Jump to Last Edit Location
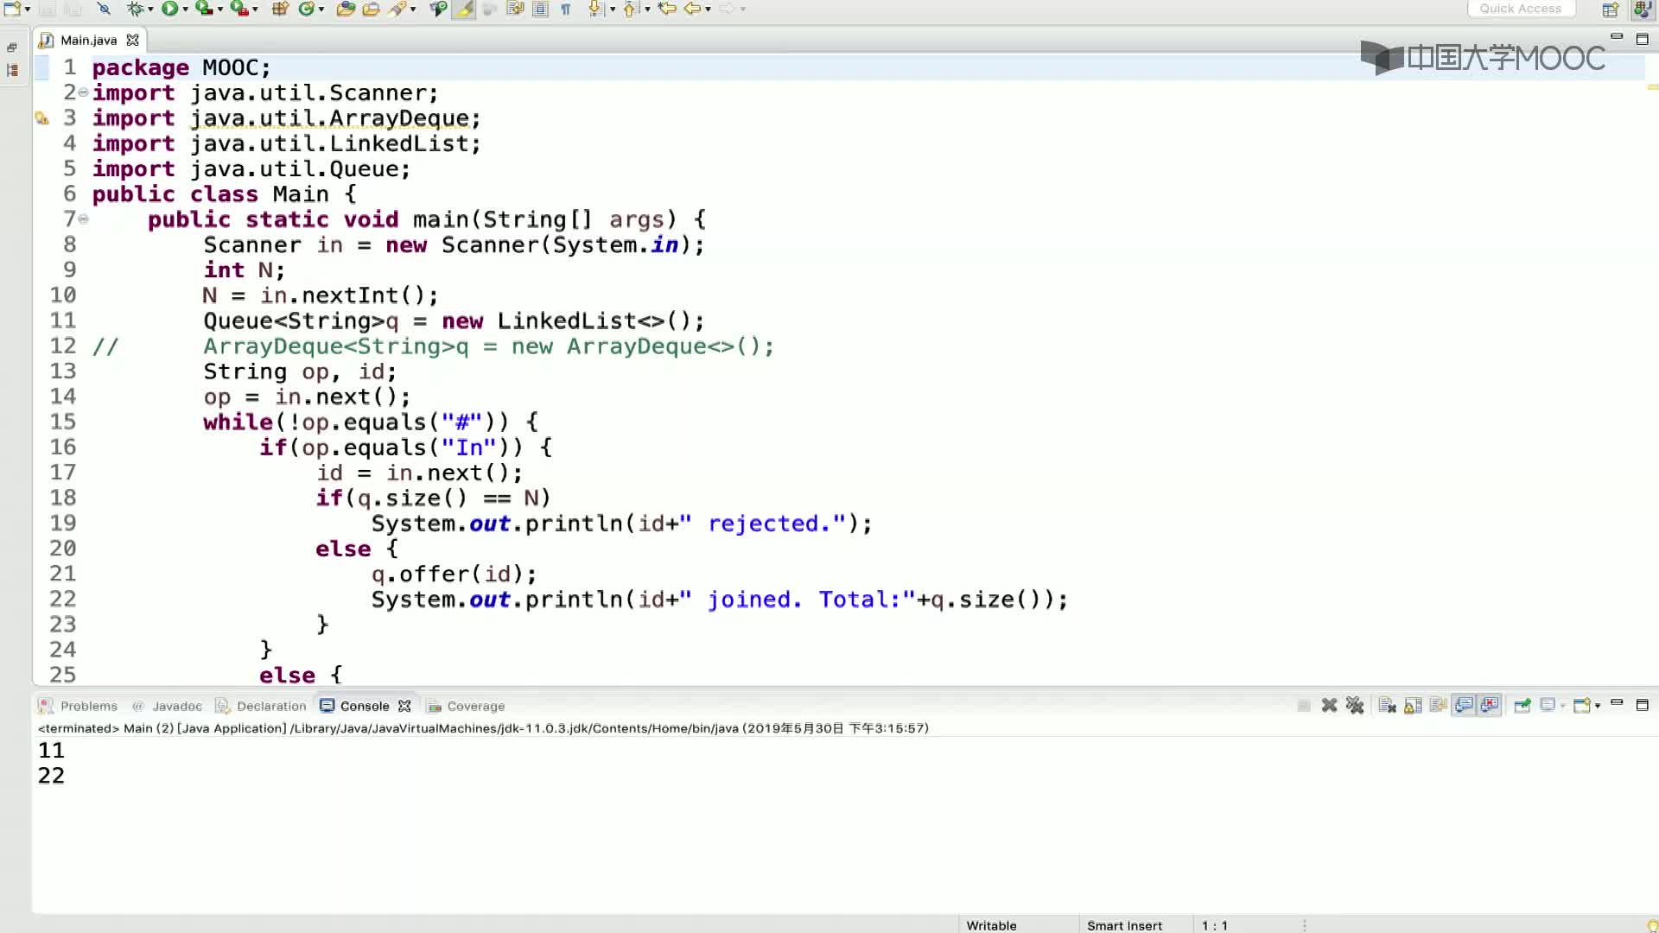This screenshot has height=933, width=1659. [667, 9]
